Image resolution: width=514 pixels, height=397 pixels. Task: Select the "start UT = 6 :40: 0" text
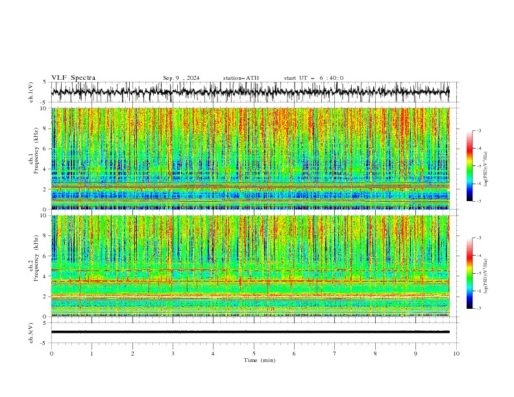pos(313,78)
